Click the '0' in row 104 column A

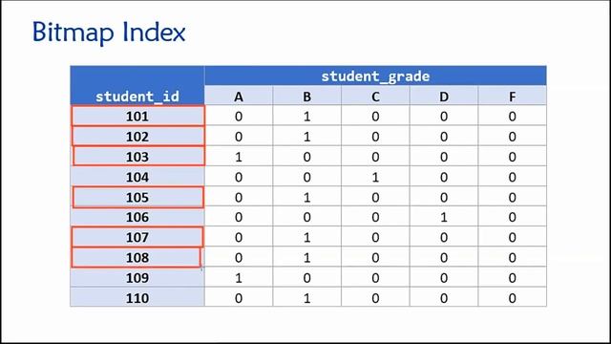tap(239, 177)
